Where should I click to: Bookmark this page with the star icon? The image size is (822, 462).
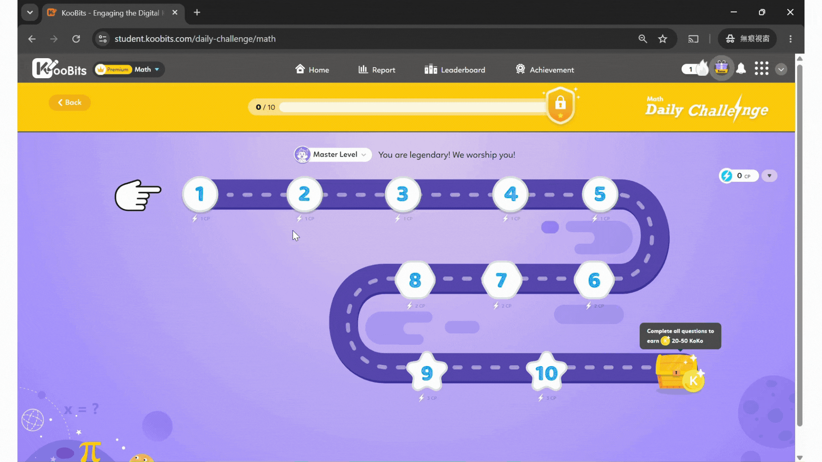[x=663, y=39]
